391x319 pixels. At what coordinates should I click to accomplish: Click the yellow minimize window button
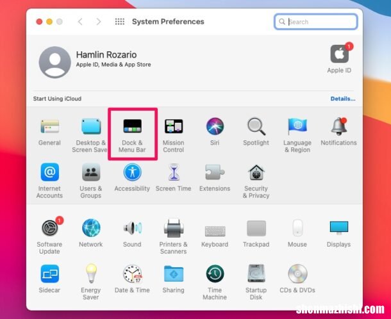point(49,22)
